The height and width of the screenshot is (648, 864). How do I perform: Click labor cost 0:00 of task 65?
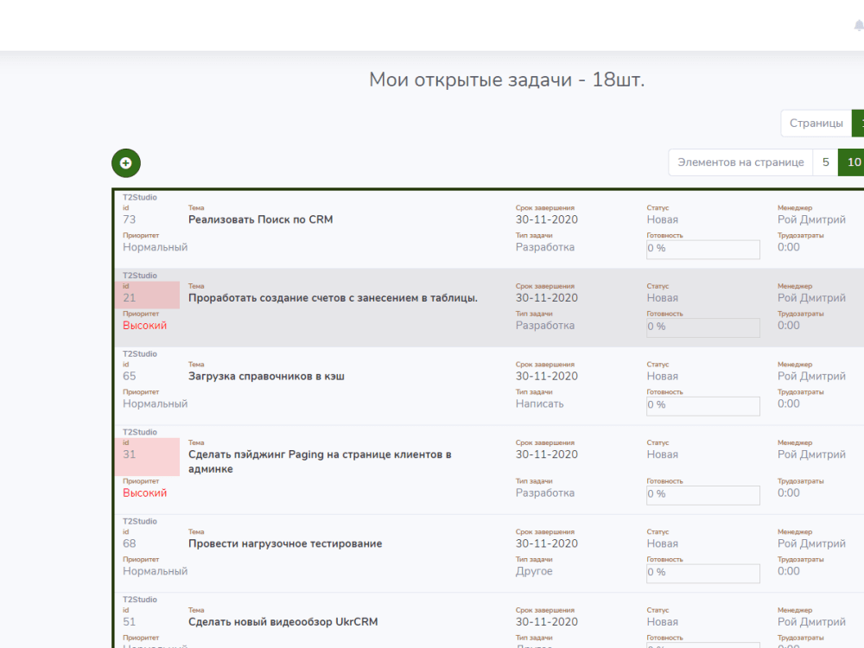pos(789,403)
